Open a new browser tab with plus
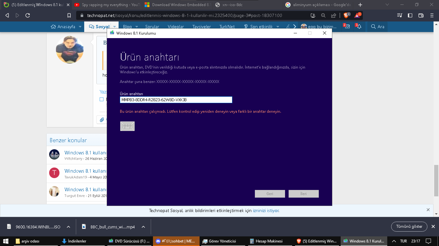This screenshot has width=439, height=246. coord(360,5)
